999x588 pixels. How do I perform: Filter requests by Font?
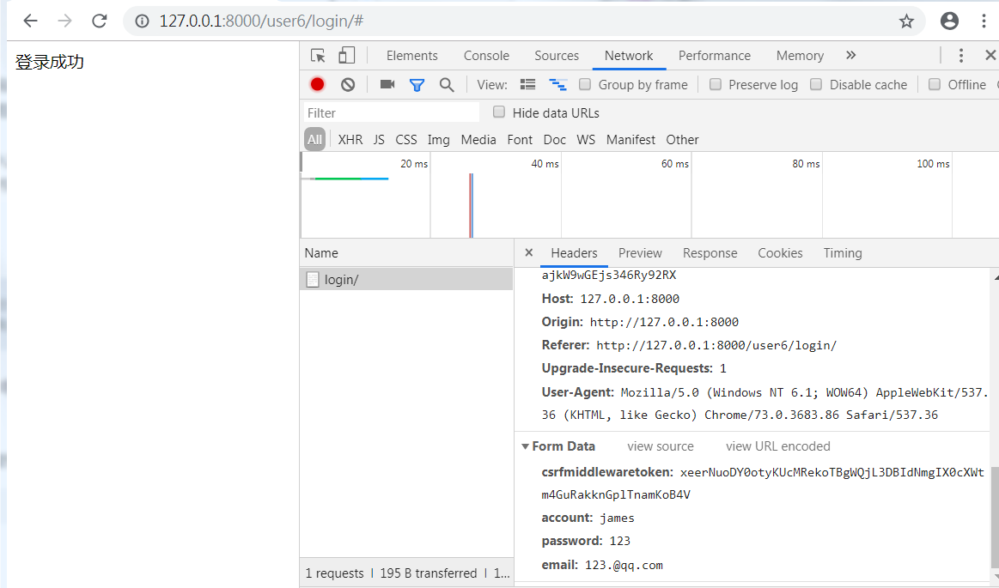(519, 139)
